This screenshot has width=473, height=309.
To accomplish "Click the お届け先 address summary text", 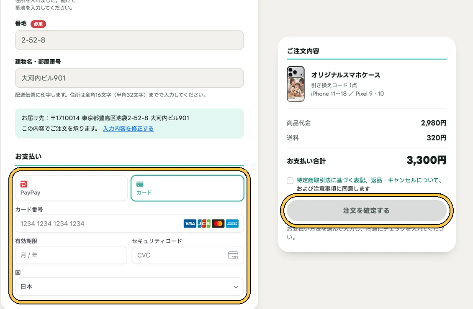I will point(105,118).
